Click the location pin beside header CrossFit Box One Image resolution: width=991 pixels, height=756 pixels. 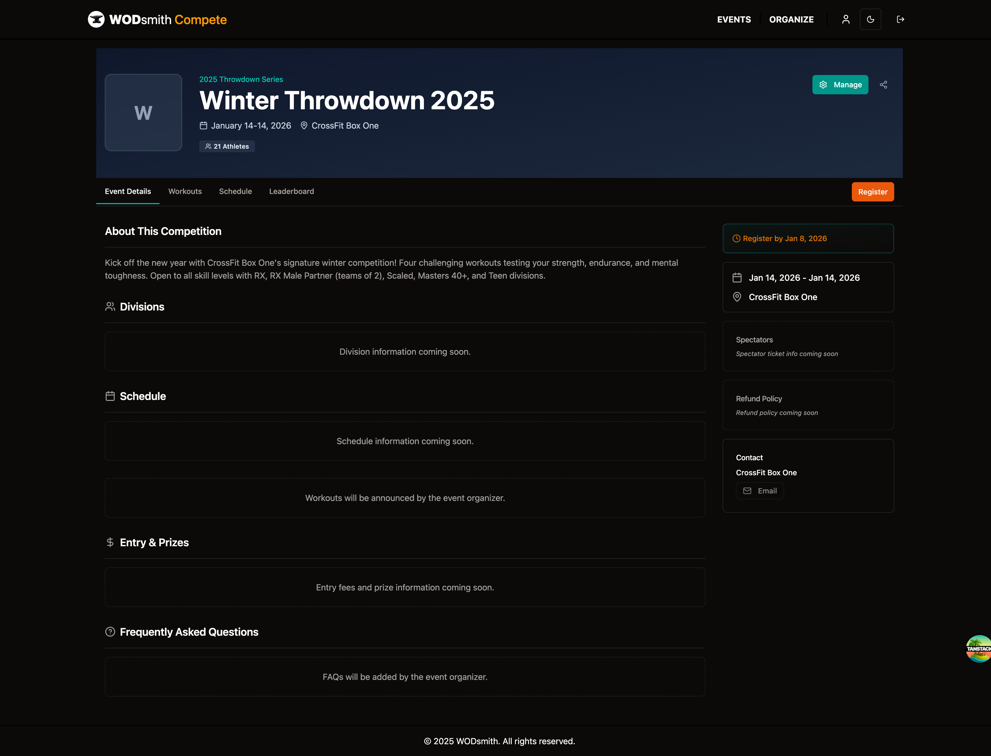point(304,126)
